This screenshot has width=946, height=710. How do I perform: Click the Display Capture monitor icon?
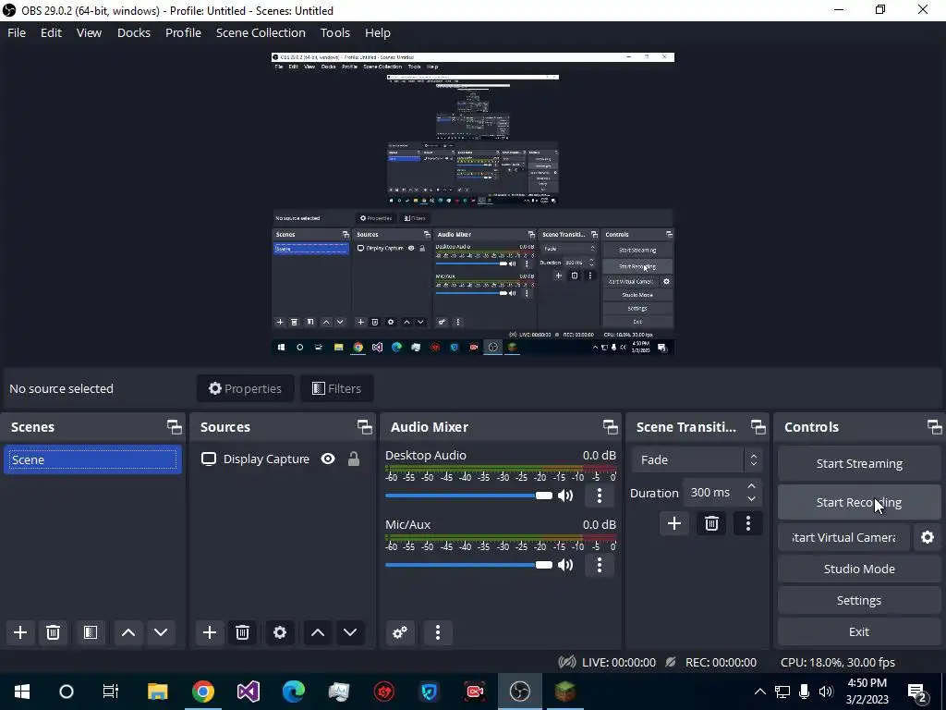(x=208, y=459)
